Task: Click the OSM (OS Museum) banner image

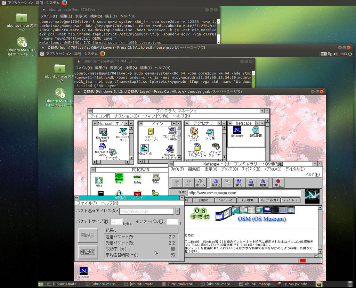Action: coord(255,214)
